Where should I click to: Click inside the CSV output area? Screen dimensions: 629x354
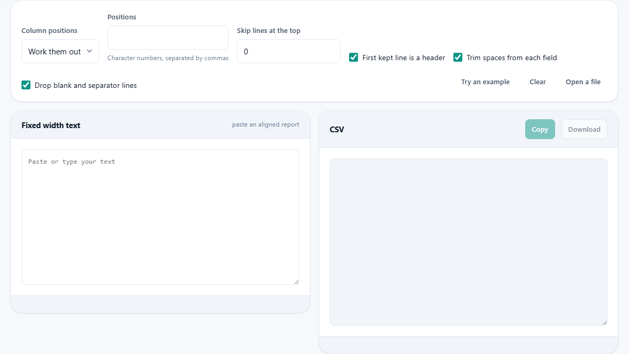(x=469, y=242)
